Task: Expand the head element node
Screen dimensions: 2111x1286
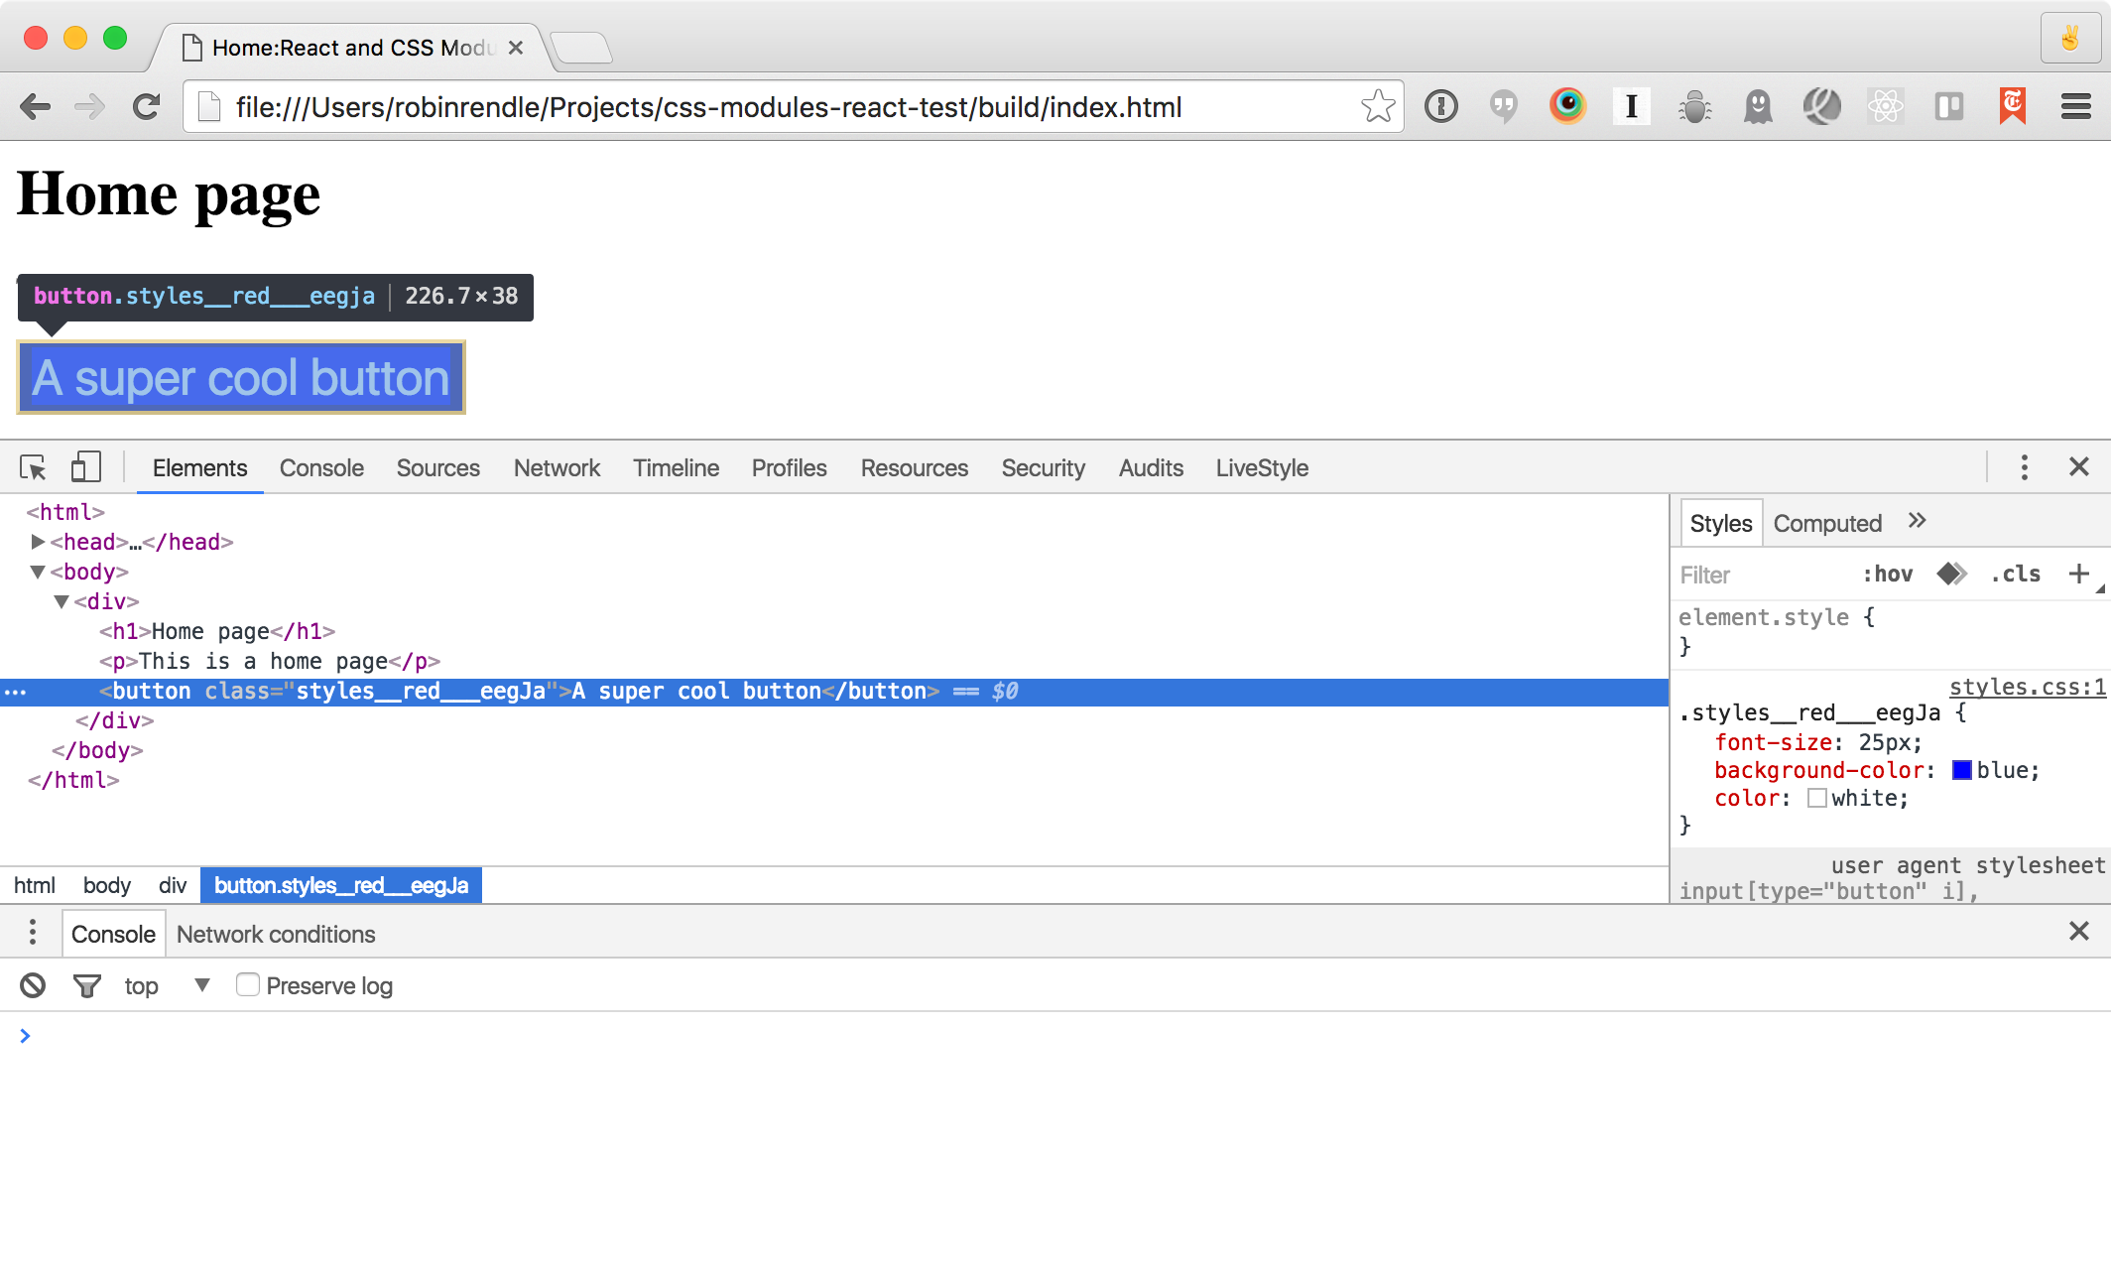Action: coord(38,542)
